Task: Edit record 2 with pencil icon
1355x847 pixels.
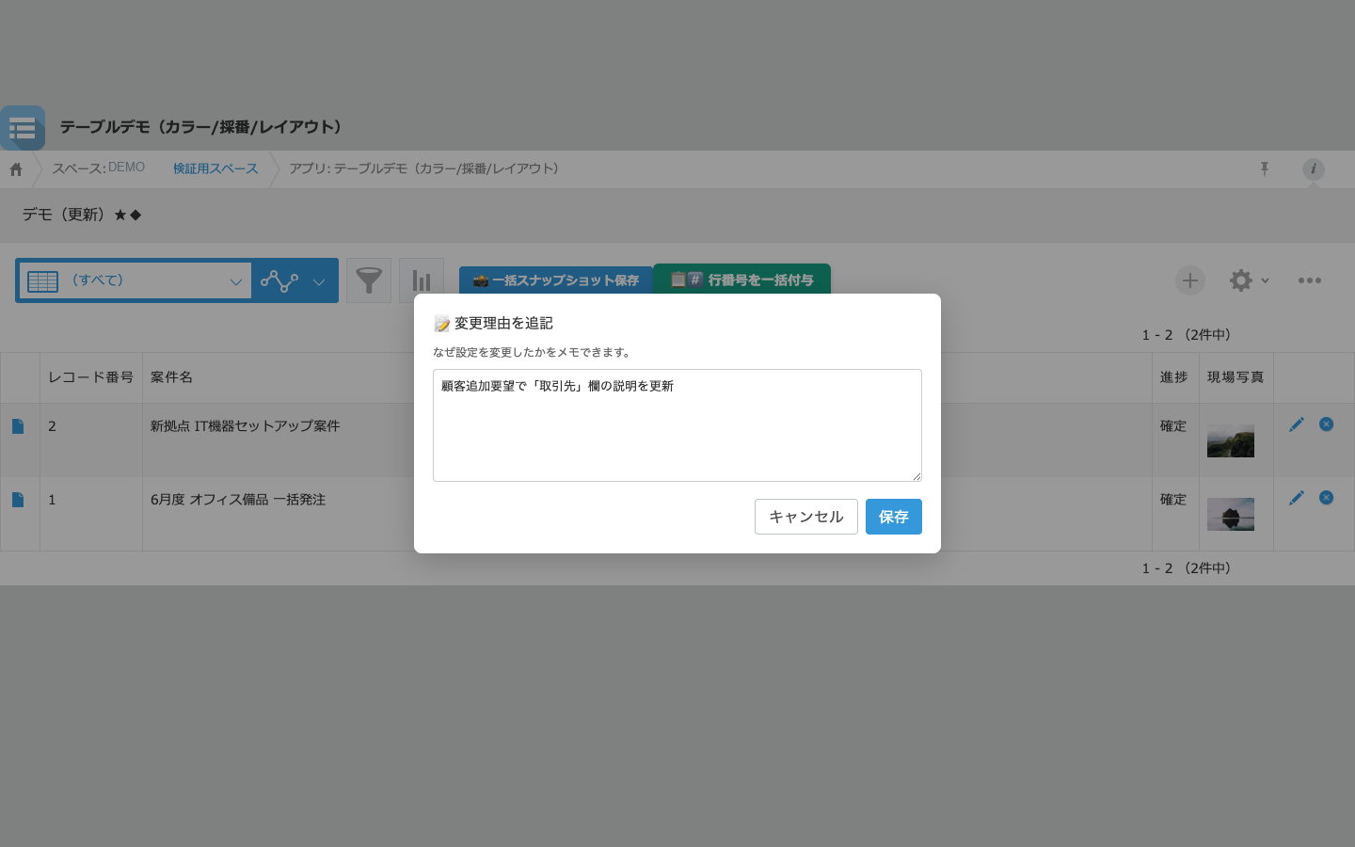Action: pos(1297,424)
